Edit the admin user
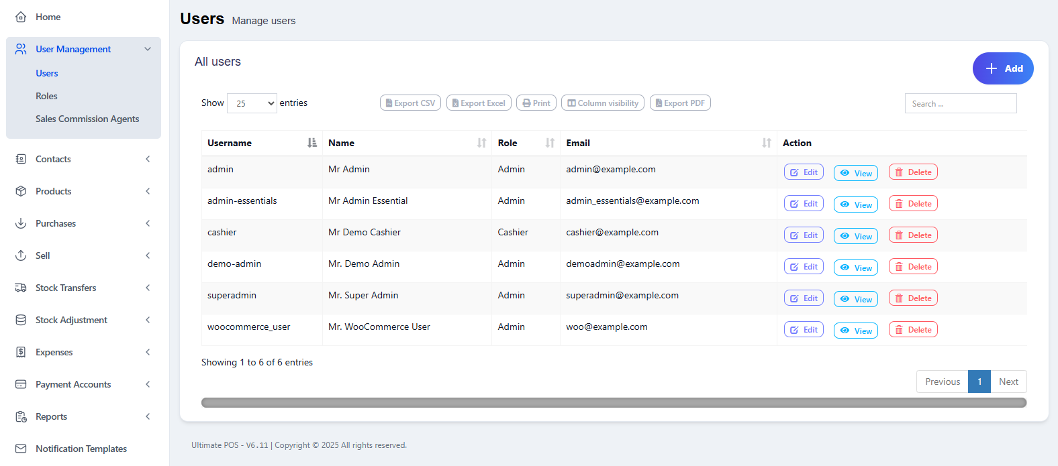This screenshot has height=466, width=1058. 804,172
